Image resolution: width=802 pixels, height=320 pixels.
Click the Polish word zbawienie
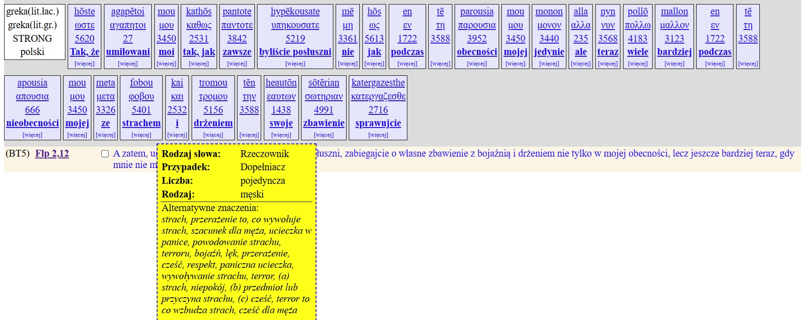[x=324, y=123]
